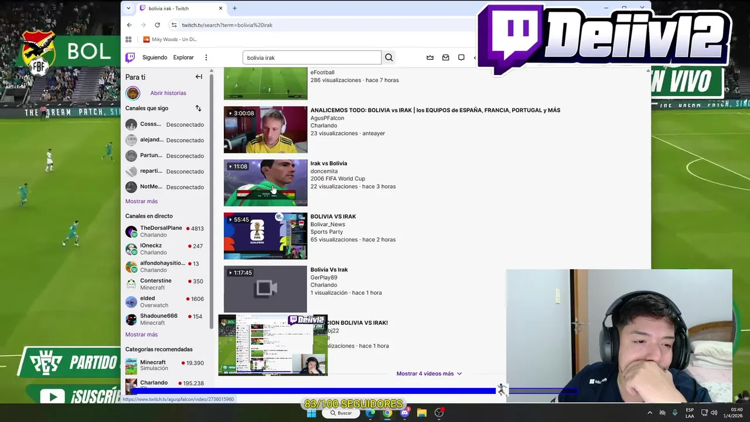Screen dimensions: 750x422
Task: Close the bolivia irak Twitch tab
Action: click(x=220, y=8)
